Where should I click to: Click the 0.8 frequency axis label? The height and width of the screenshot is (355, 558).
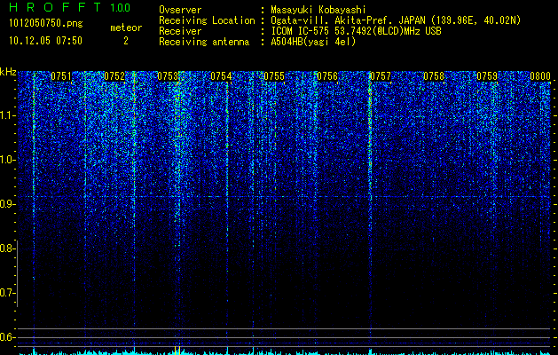click(7, 248)
